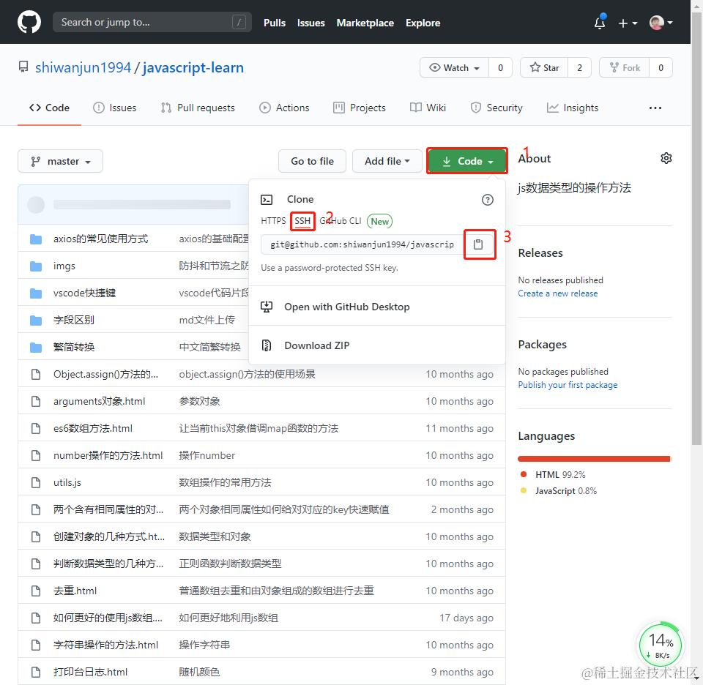703x685 pixels.
Task: Open the shiwanjun1994 owner link
Action: [x=83, y=67]
